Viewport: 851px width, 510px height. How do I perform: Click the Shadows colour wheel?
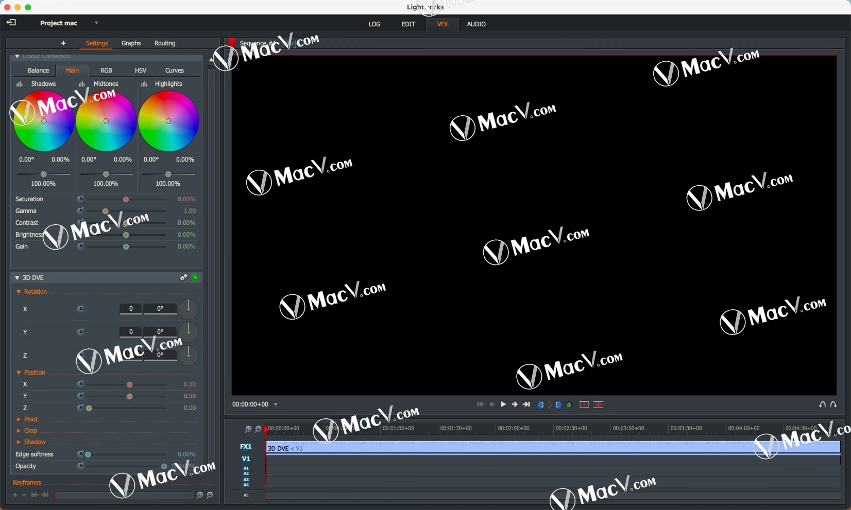pos(44,121)
